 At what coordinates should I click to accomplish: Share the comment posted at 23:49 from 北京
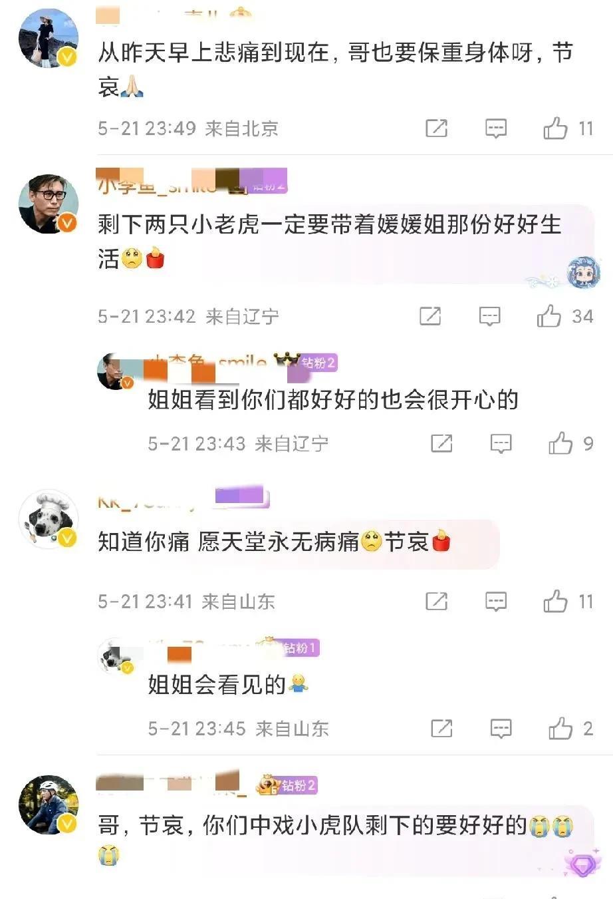436,128
